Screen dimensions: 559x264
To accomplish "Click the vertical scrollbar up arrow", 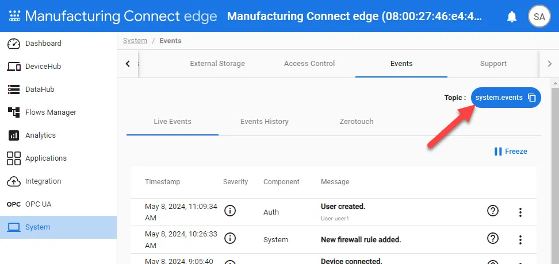I will tap(556, 83).
